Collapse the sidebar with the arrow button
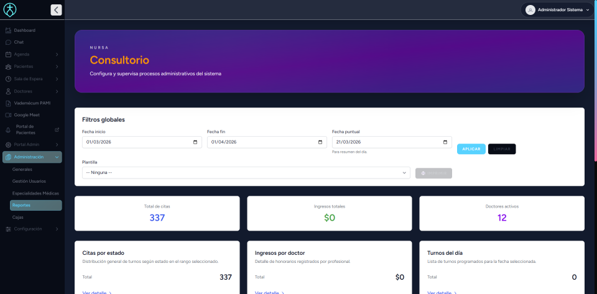597x294 pixels. click(56, 10)
